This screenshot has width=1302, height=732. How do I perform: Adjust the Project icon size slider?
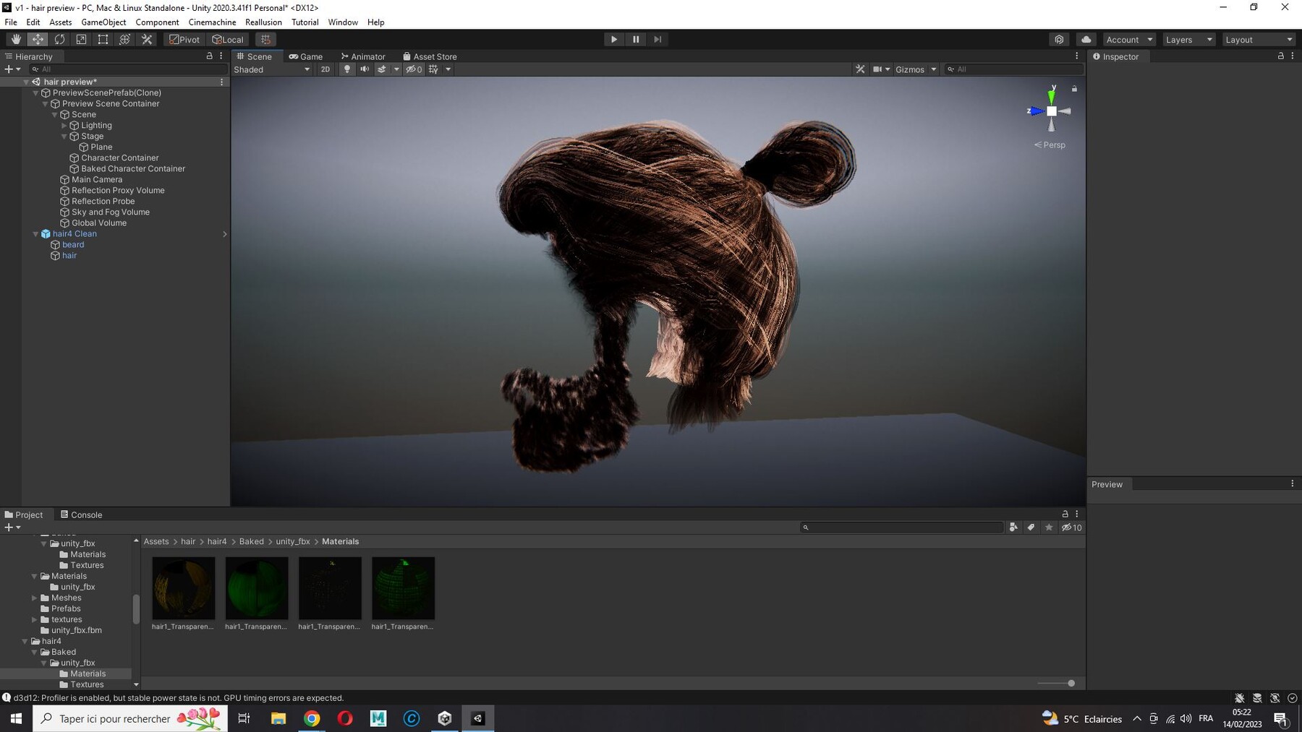pos(1057,684)
